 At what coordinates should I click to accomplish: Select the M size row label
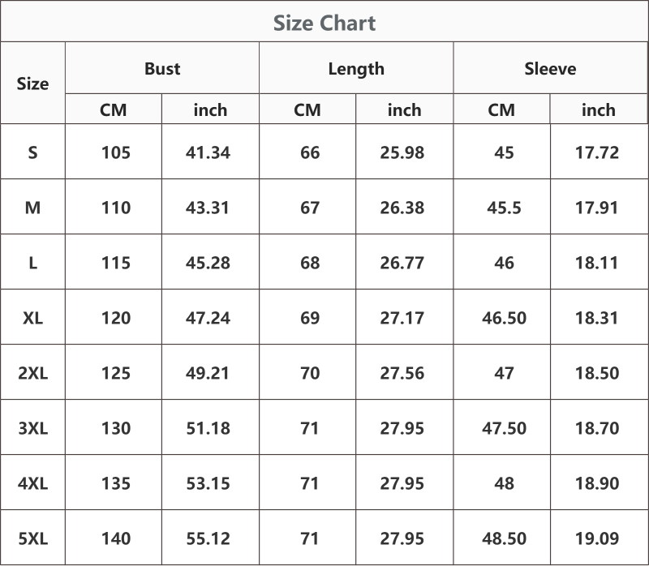pos(32,208)
